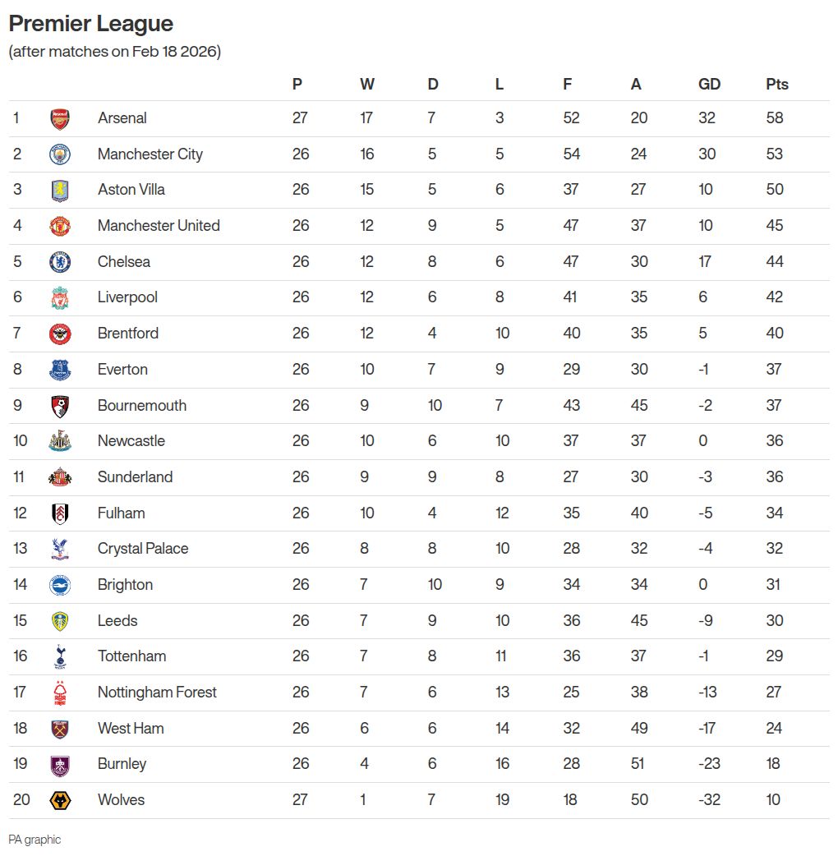
Task: Click the GD column header
Action: click(x=709, y=84)
